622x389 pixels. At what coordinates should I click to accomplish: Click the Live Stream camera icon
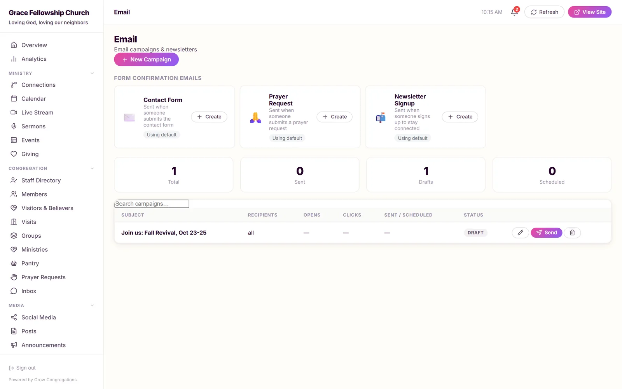[x=14, y=112]
